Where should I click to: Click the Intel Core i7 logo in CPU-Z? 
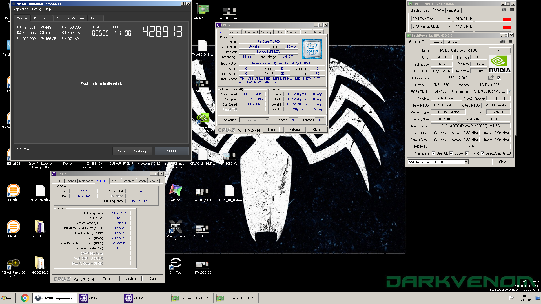point(312,49)
